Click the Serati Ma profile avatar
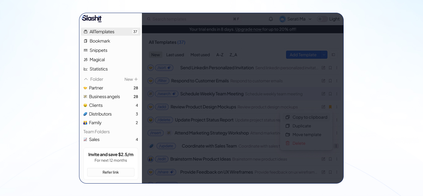This screenshot has width=423, height=196. tap(282, 19)
